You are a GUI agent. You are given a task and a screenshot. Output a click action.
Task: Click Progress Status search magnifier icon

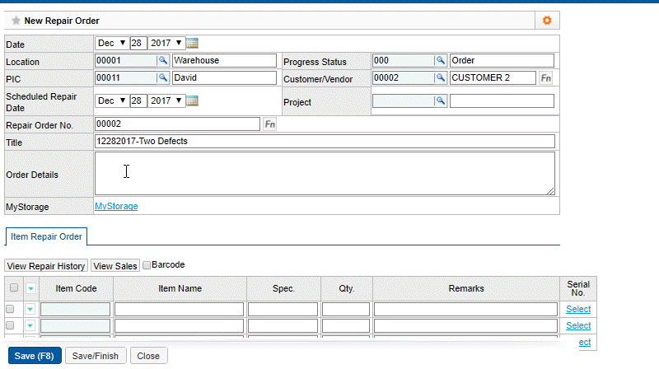pos(440,60)
